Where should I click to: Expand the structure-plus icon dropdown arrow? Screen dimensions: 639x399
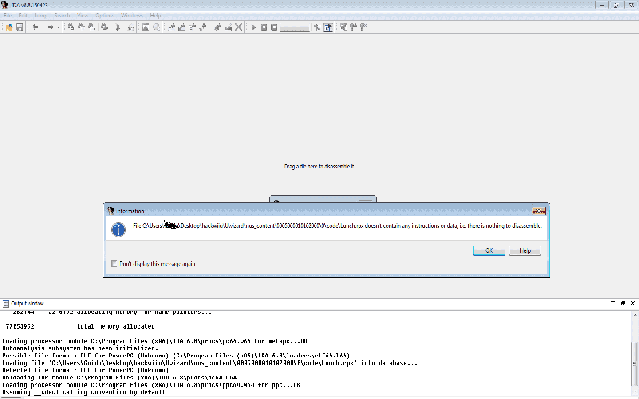(210, 27)
